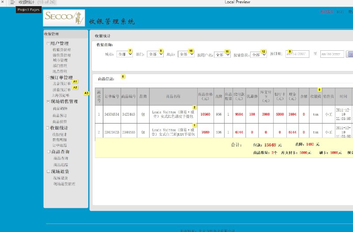Select order number 34534534 cell

tap(112, 114)
